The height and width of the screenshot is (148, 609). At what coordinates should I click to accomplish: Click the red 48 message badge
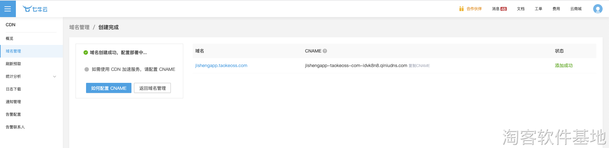coord(504,9)
